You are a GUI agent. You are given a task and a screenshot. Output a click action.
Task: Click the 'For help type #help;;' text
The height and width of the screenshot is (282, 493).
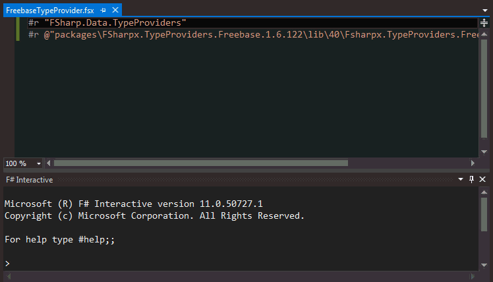pyautogui.click(x=60, y=240)
